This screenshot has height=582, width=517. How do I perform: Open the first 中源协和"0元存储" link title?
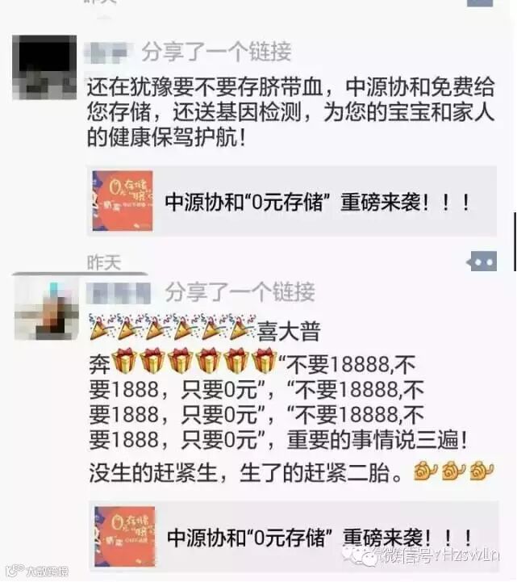[318, 203]
